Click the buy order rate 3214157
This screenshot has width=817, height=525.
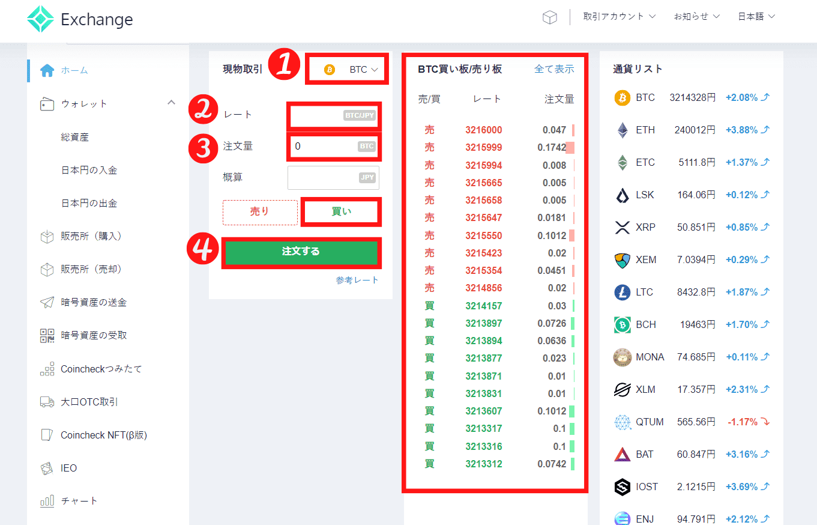pyautogui.click(x=483, y=306)
